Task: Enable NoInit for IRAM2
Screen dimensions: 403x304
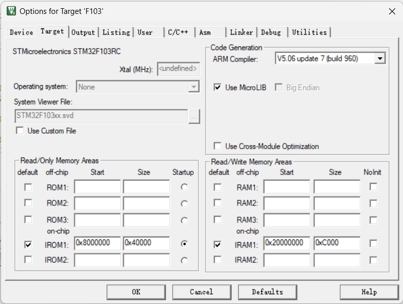Action: 373,260
